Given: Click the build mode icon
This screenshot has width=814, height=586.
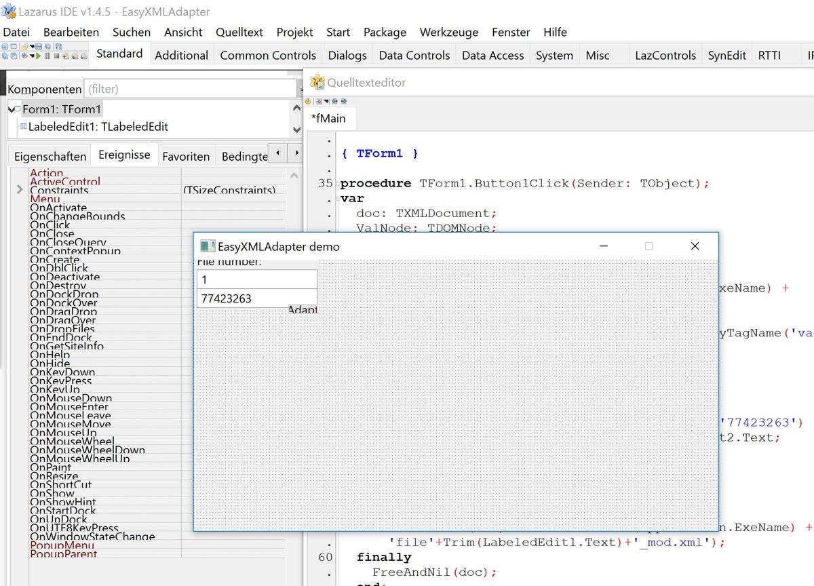Looking at the screenshot, I should (24, 56).
